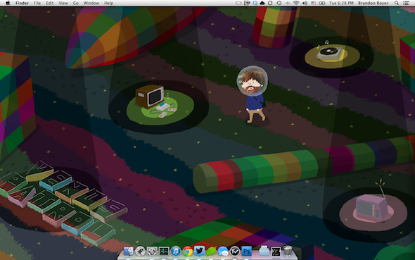Screen dimensions: 415x260
Task: Open the Help menu
Action: [108, 3]
